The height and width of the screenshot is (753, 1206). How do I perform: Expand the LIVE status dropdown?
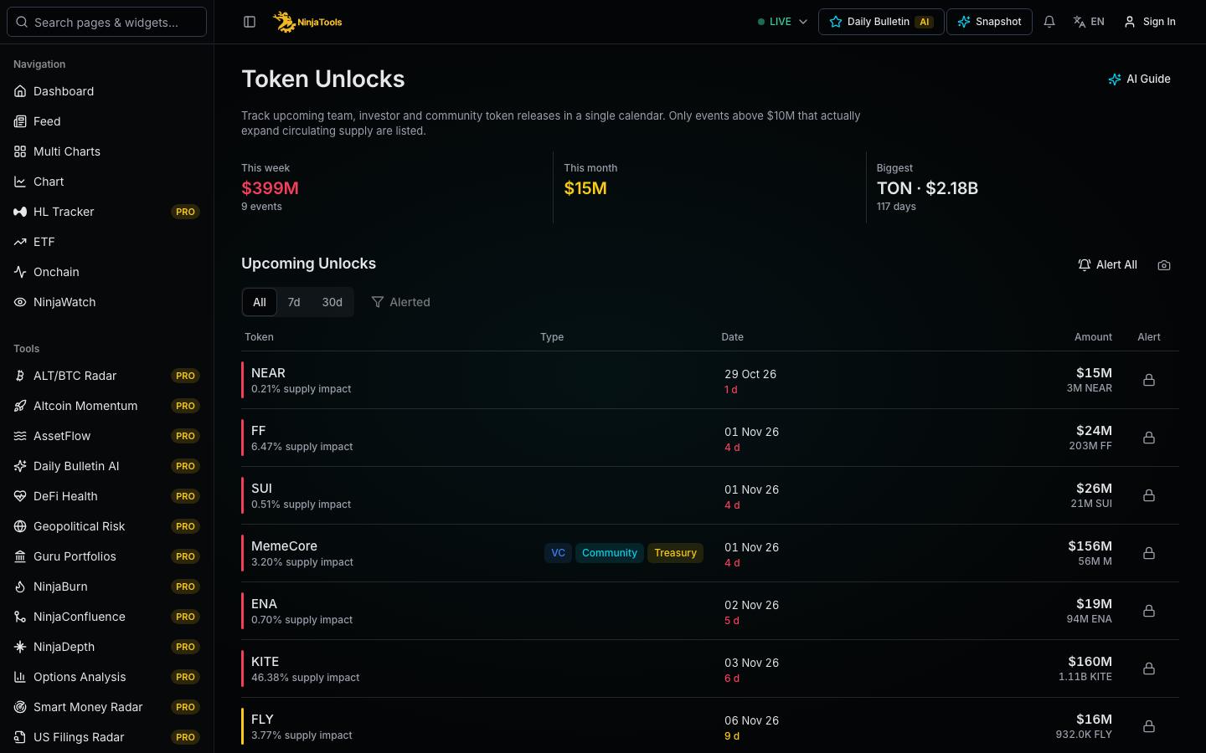coord(782,22)
